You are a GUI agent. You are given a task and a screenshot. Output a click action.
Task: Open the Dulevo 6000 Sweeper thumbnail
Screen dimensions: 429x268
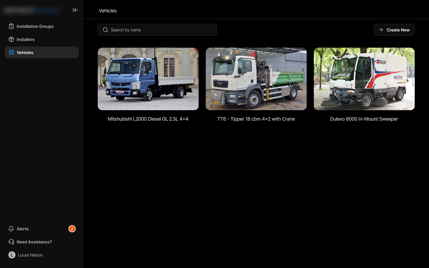(364, 79)
